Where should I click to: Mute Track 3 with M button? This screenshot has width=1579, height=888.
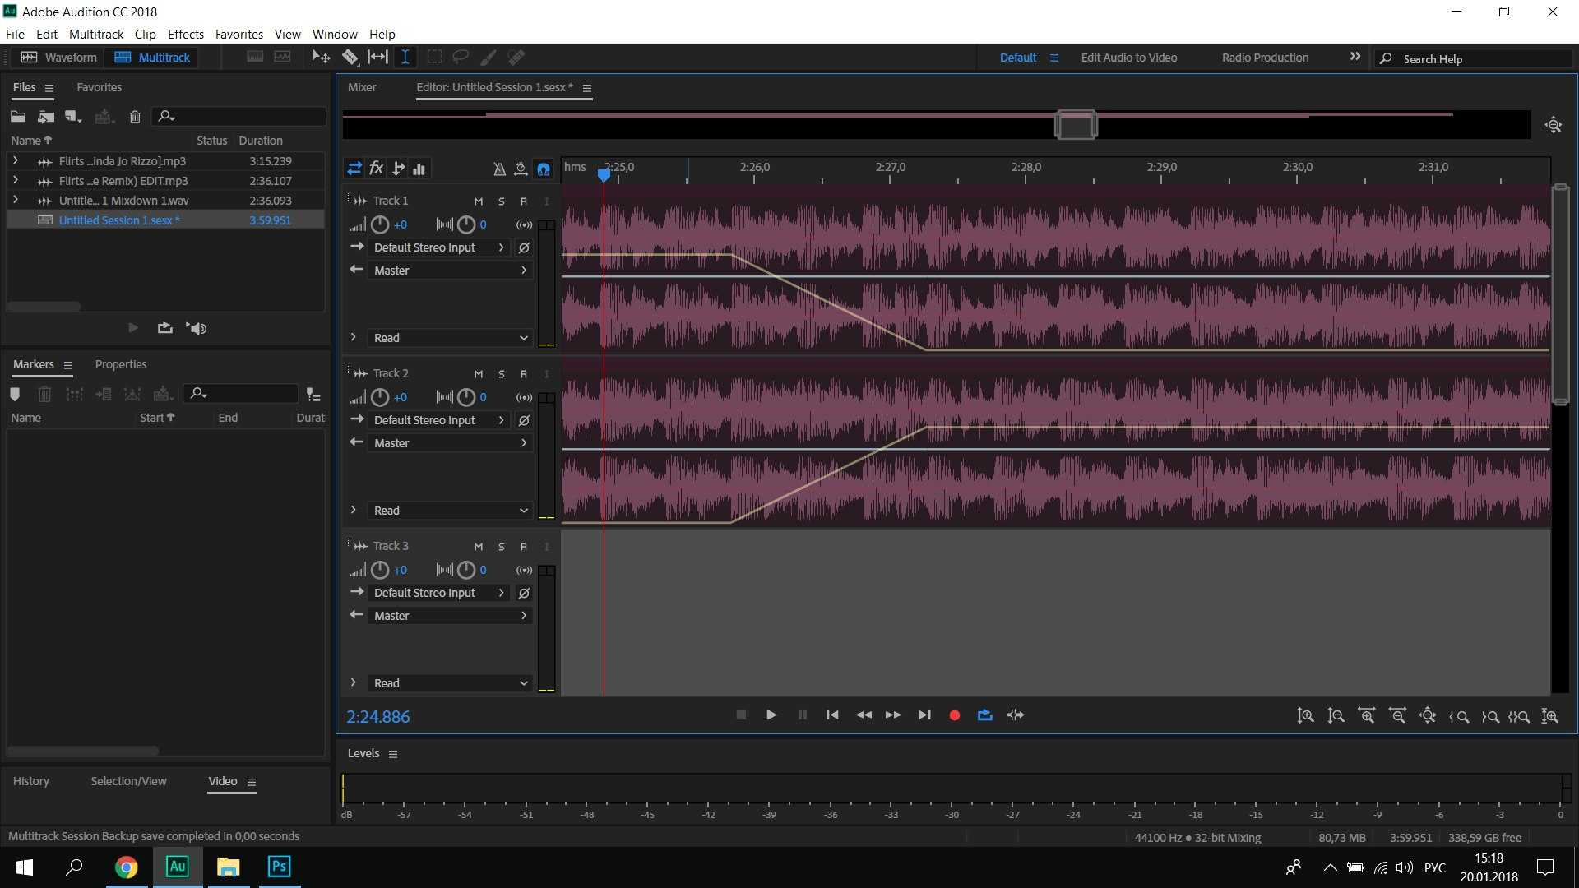pyautogui.click(x=479, y=547)
